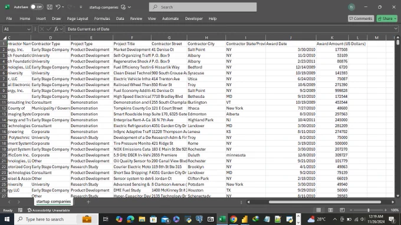Select column K header

coord(332,38)
